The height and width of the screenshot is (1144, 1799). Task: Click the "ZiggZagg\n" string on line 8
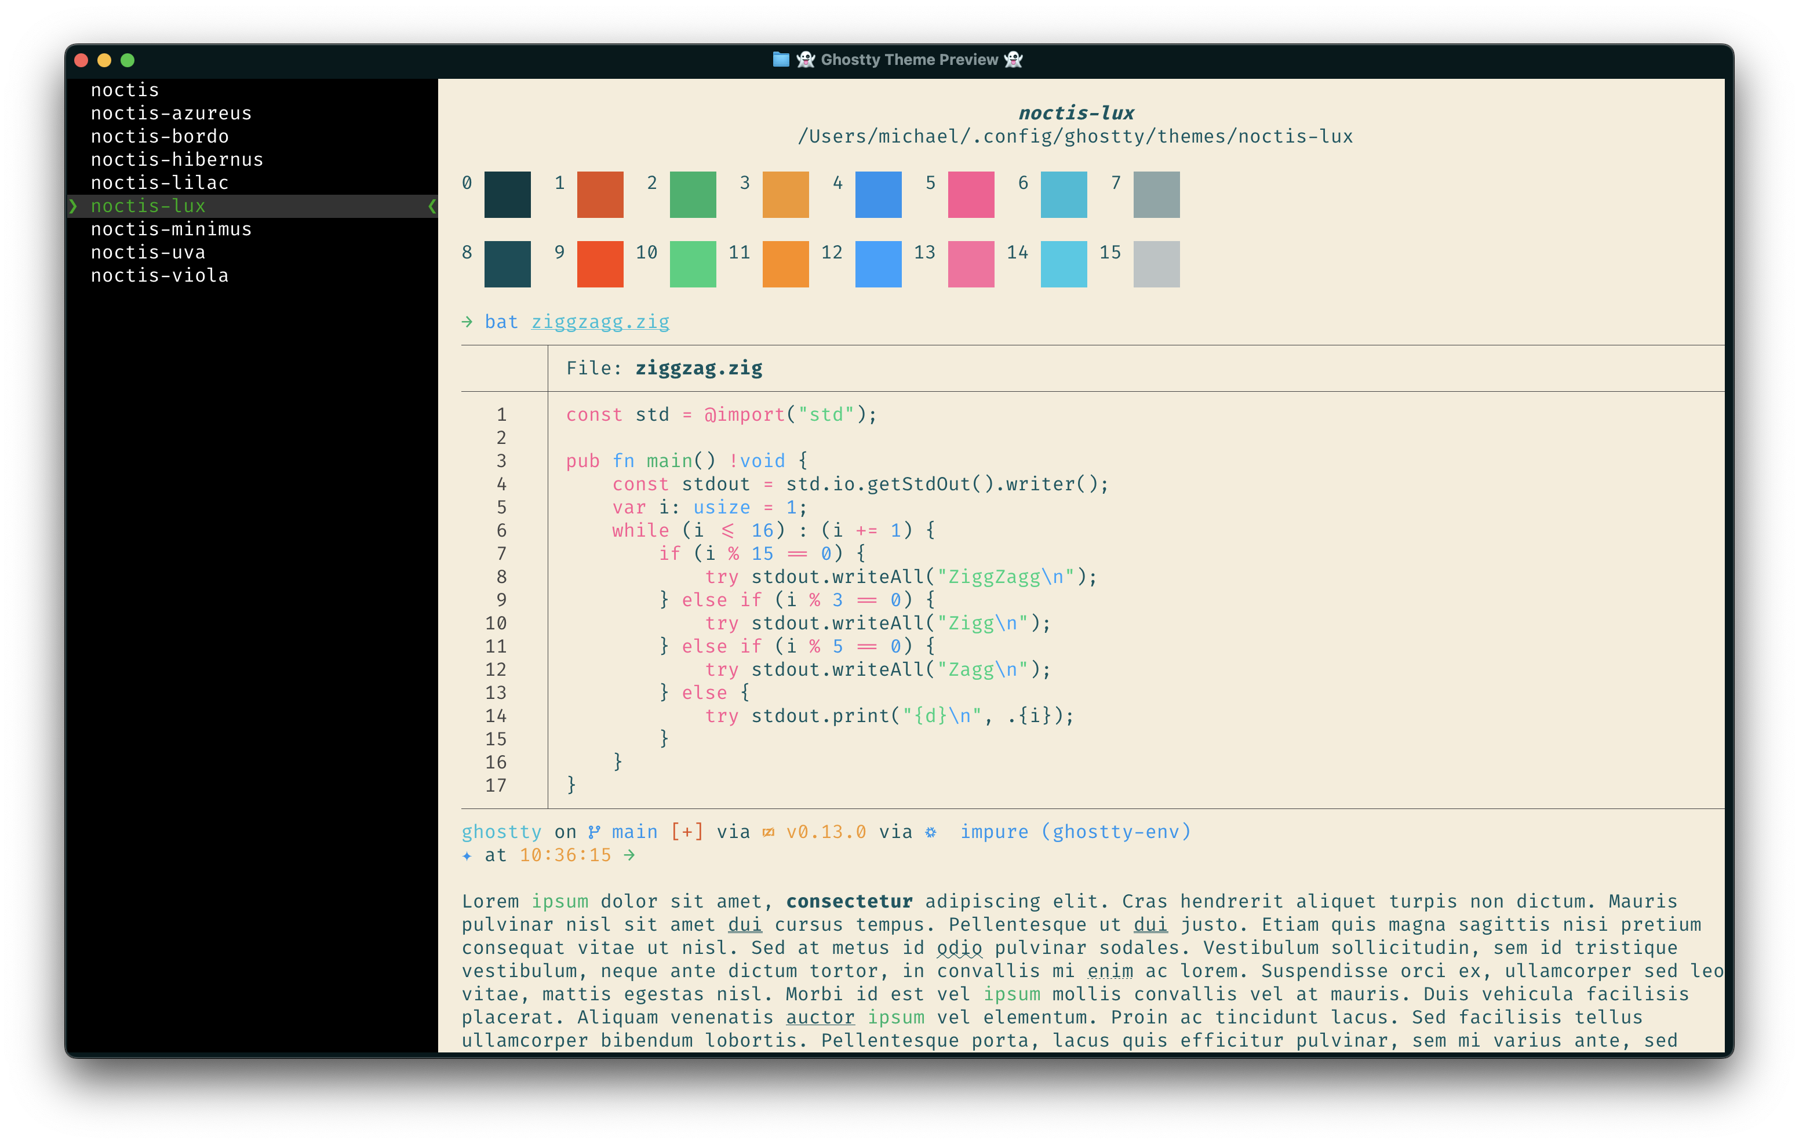click(1006, 577)
